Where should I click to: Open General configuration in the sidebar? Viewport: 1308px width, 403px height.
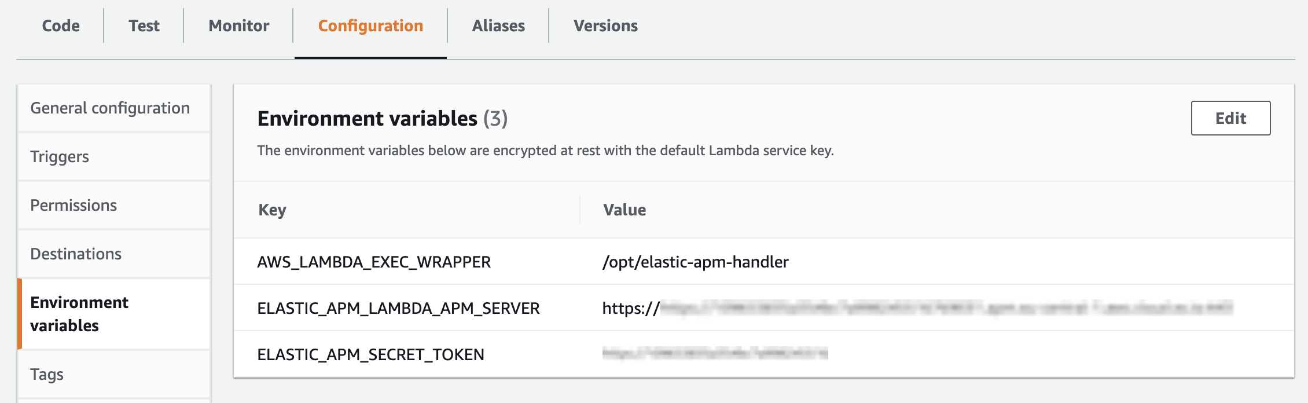pyautogui.click(x=111, y=108)
